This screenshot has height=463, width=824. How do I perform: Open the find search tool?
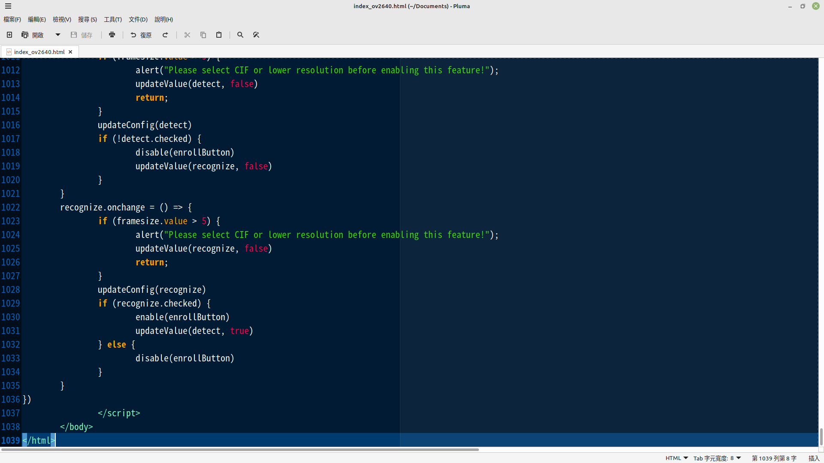pos(240,35)
